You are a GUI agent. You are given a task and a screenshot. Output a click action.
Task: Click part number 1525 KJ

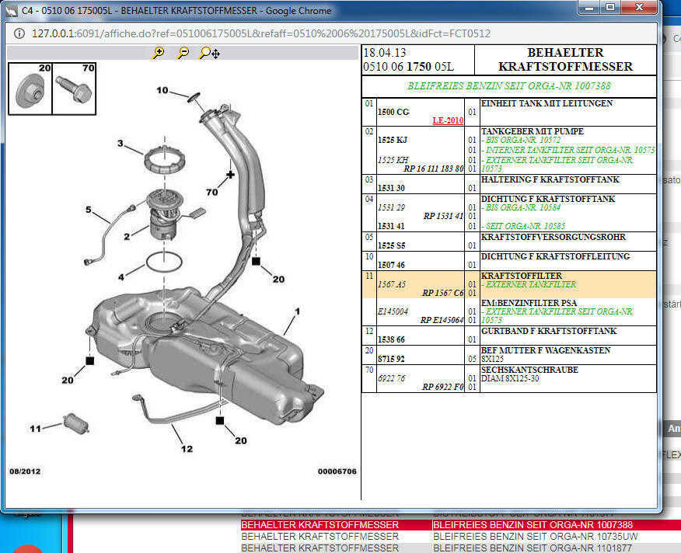pos(393,140)
